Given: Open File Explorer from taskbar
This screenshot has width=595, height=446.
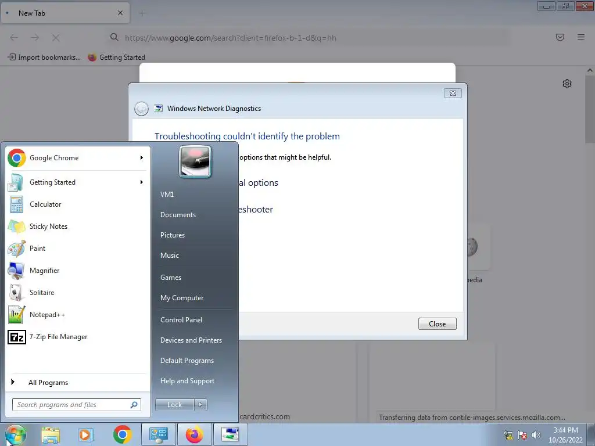Looking at the screenshot, I should 51,434.
